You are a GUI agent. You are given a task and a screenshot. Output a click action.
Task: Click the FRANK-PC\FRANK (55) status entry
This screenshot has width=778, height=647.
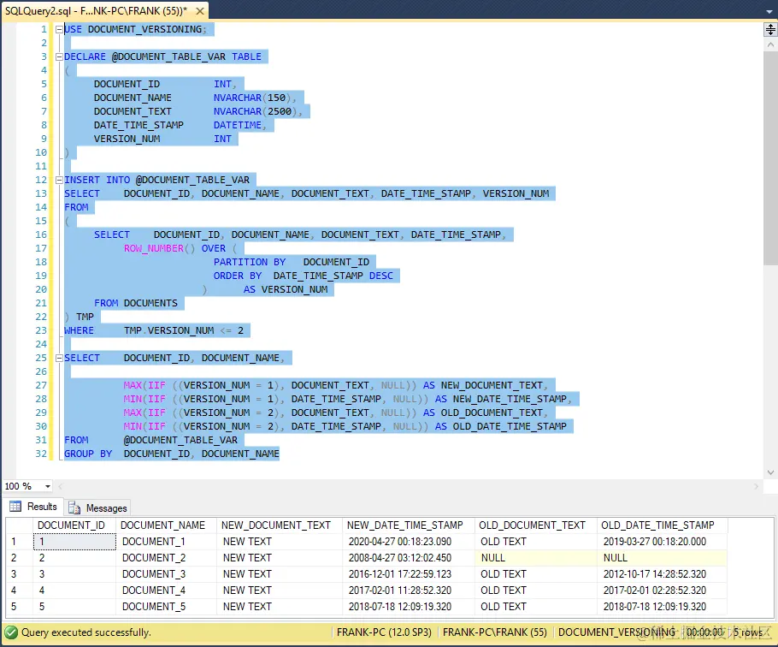point(495,632)
